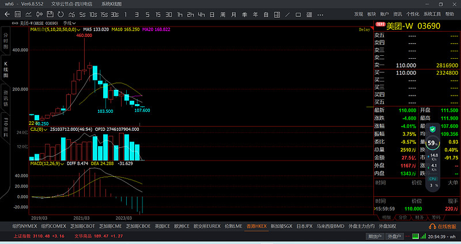Set period to 5s
This screenshot has height=244, width=461.
[82, 14]
